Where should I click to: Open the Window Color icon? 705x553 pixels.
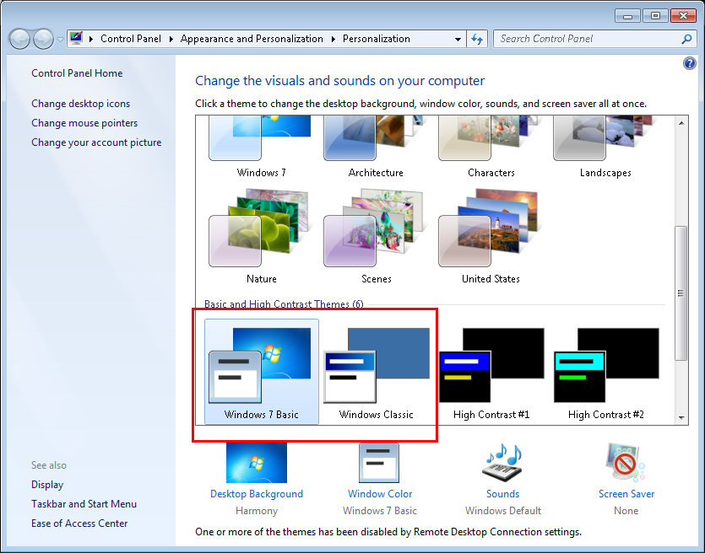379,464
